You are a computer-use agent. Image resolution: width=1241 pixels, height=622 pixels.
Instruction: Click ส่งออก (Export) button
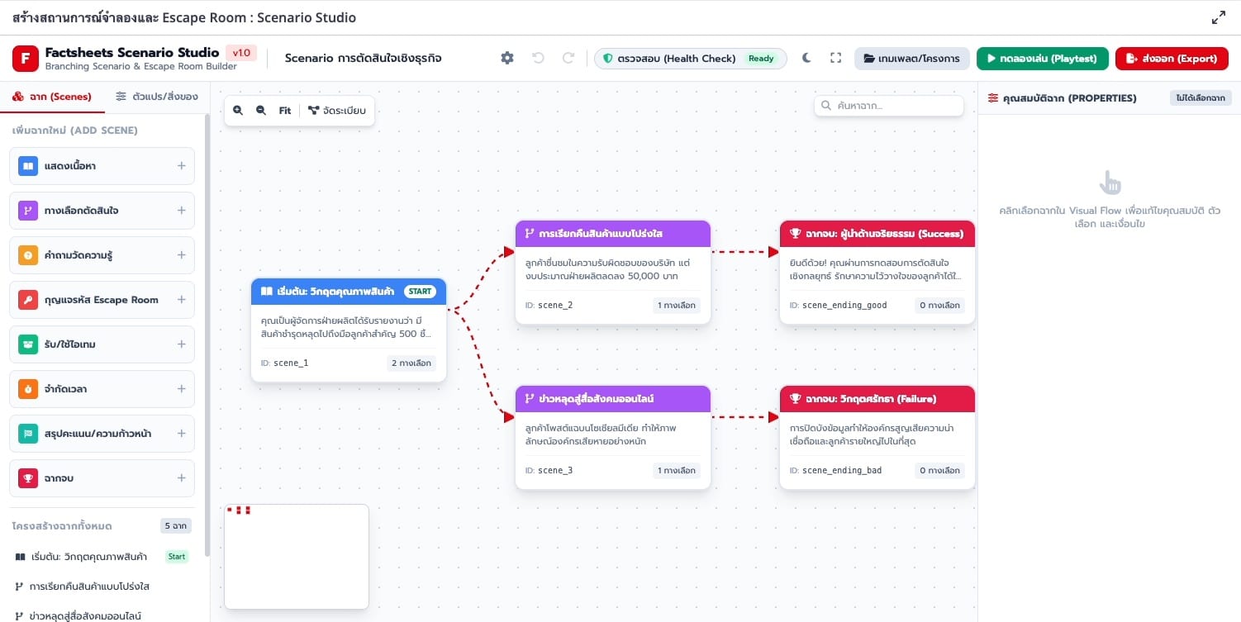click(x=1171, y=58)
